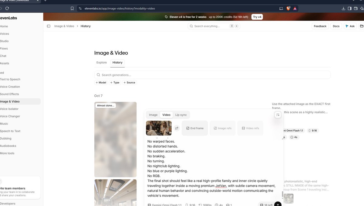Click the Ask button
Image resolution: width=364 pixels, height=206 pixels.
click(x=350, y=26)
